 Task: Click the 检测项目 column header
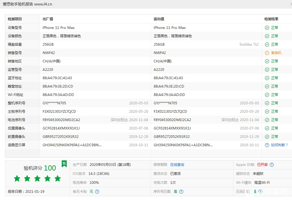point(15,19)
